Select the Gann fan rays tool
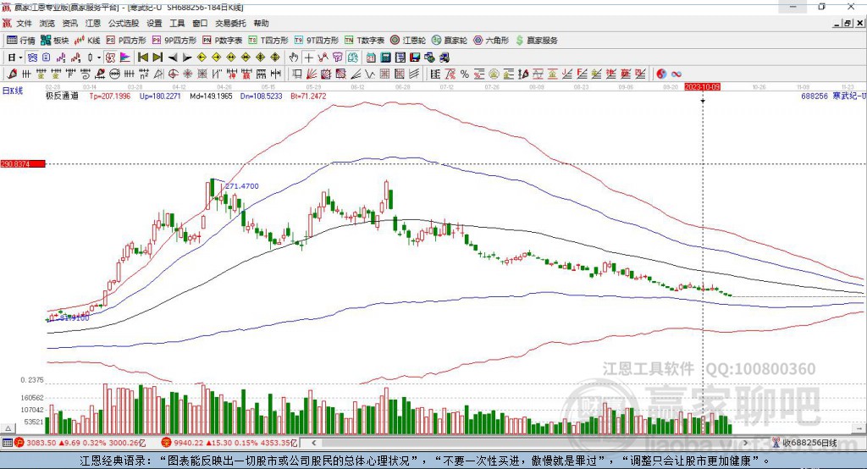This screenshot has height=469, width=867. coord(312,74)
